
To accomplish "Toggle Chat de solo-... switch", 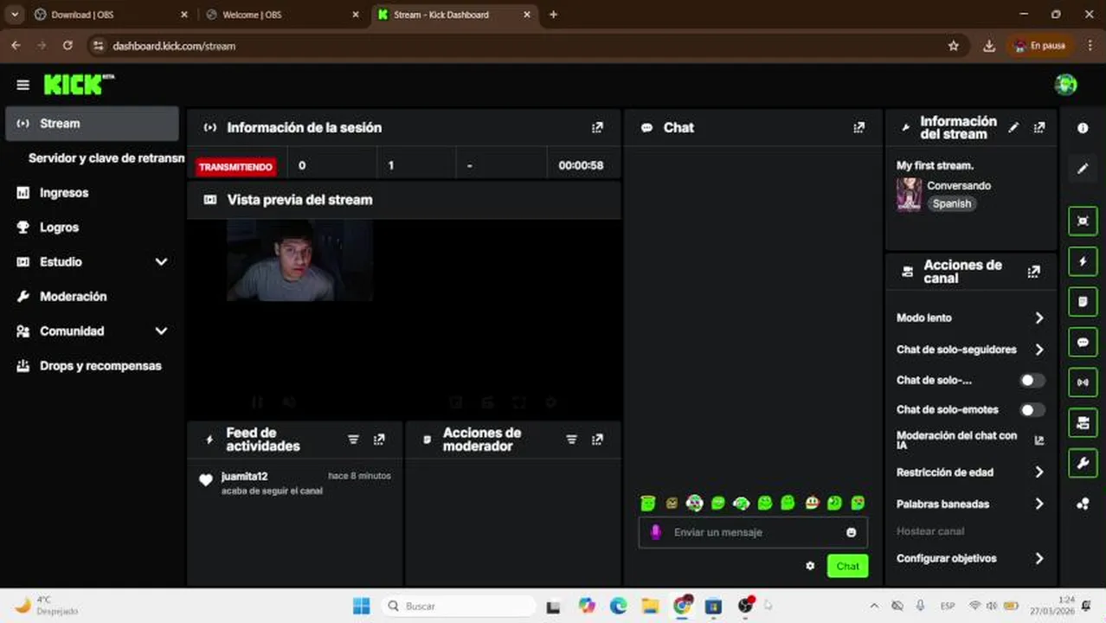I will point(1032,380).
